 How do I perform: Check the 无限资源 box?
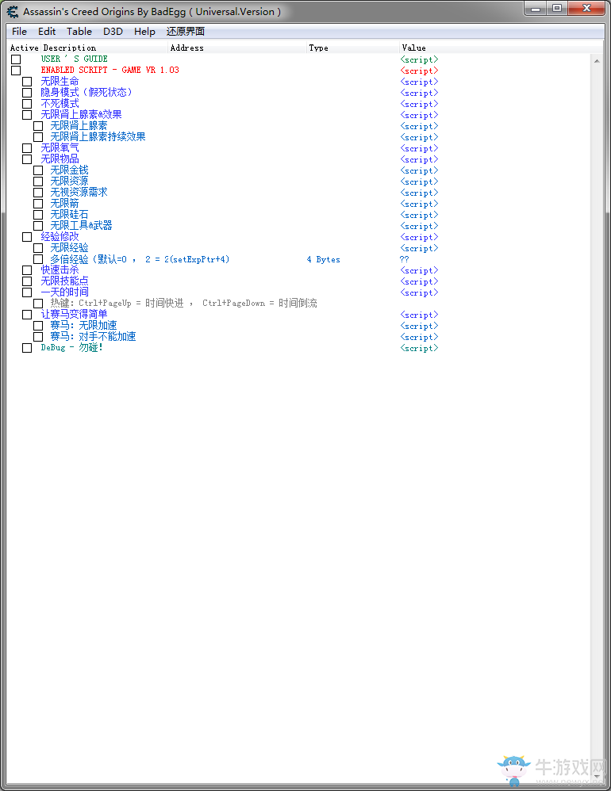(x=38, y=182)
